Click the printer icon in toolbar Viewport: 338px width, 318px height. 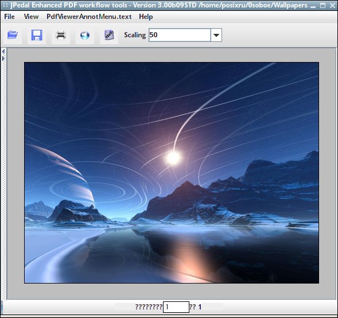(61, 35)
